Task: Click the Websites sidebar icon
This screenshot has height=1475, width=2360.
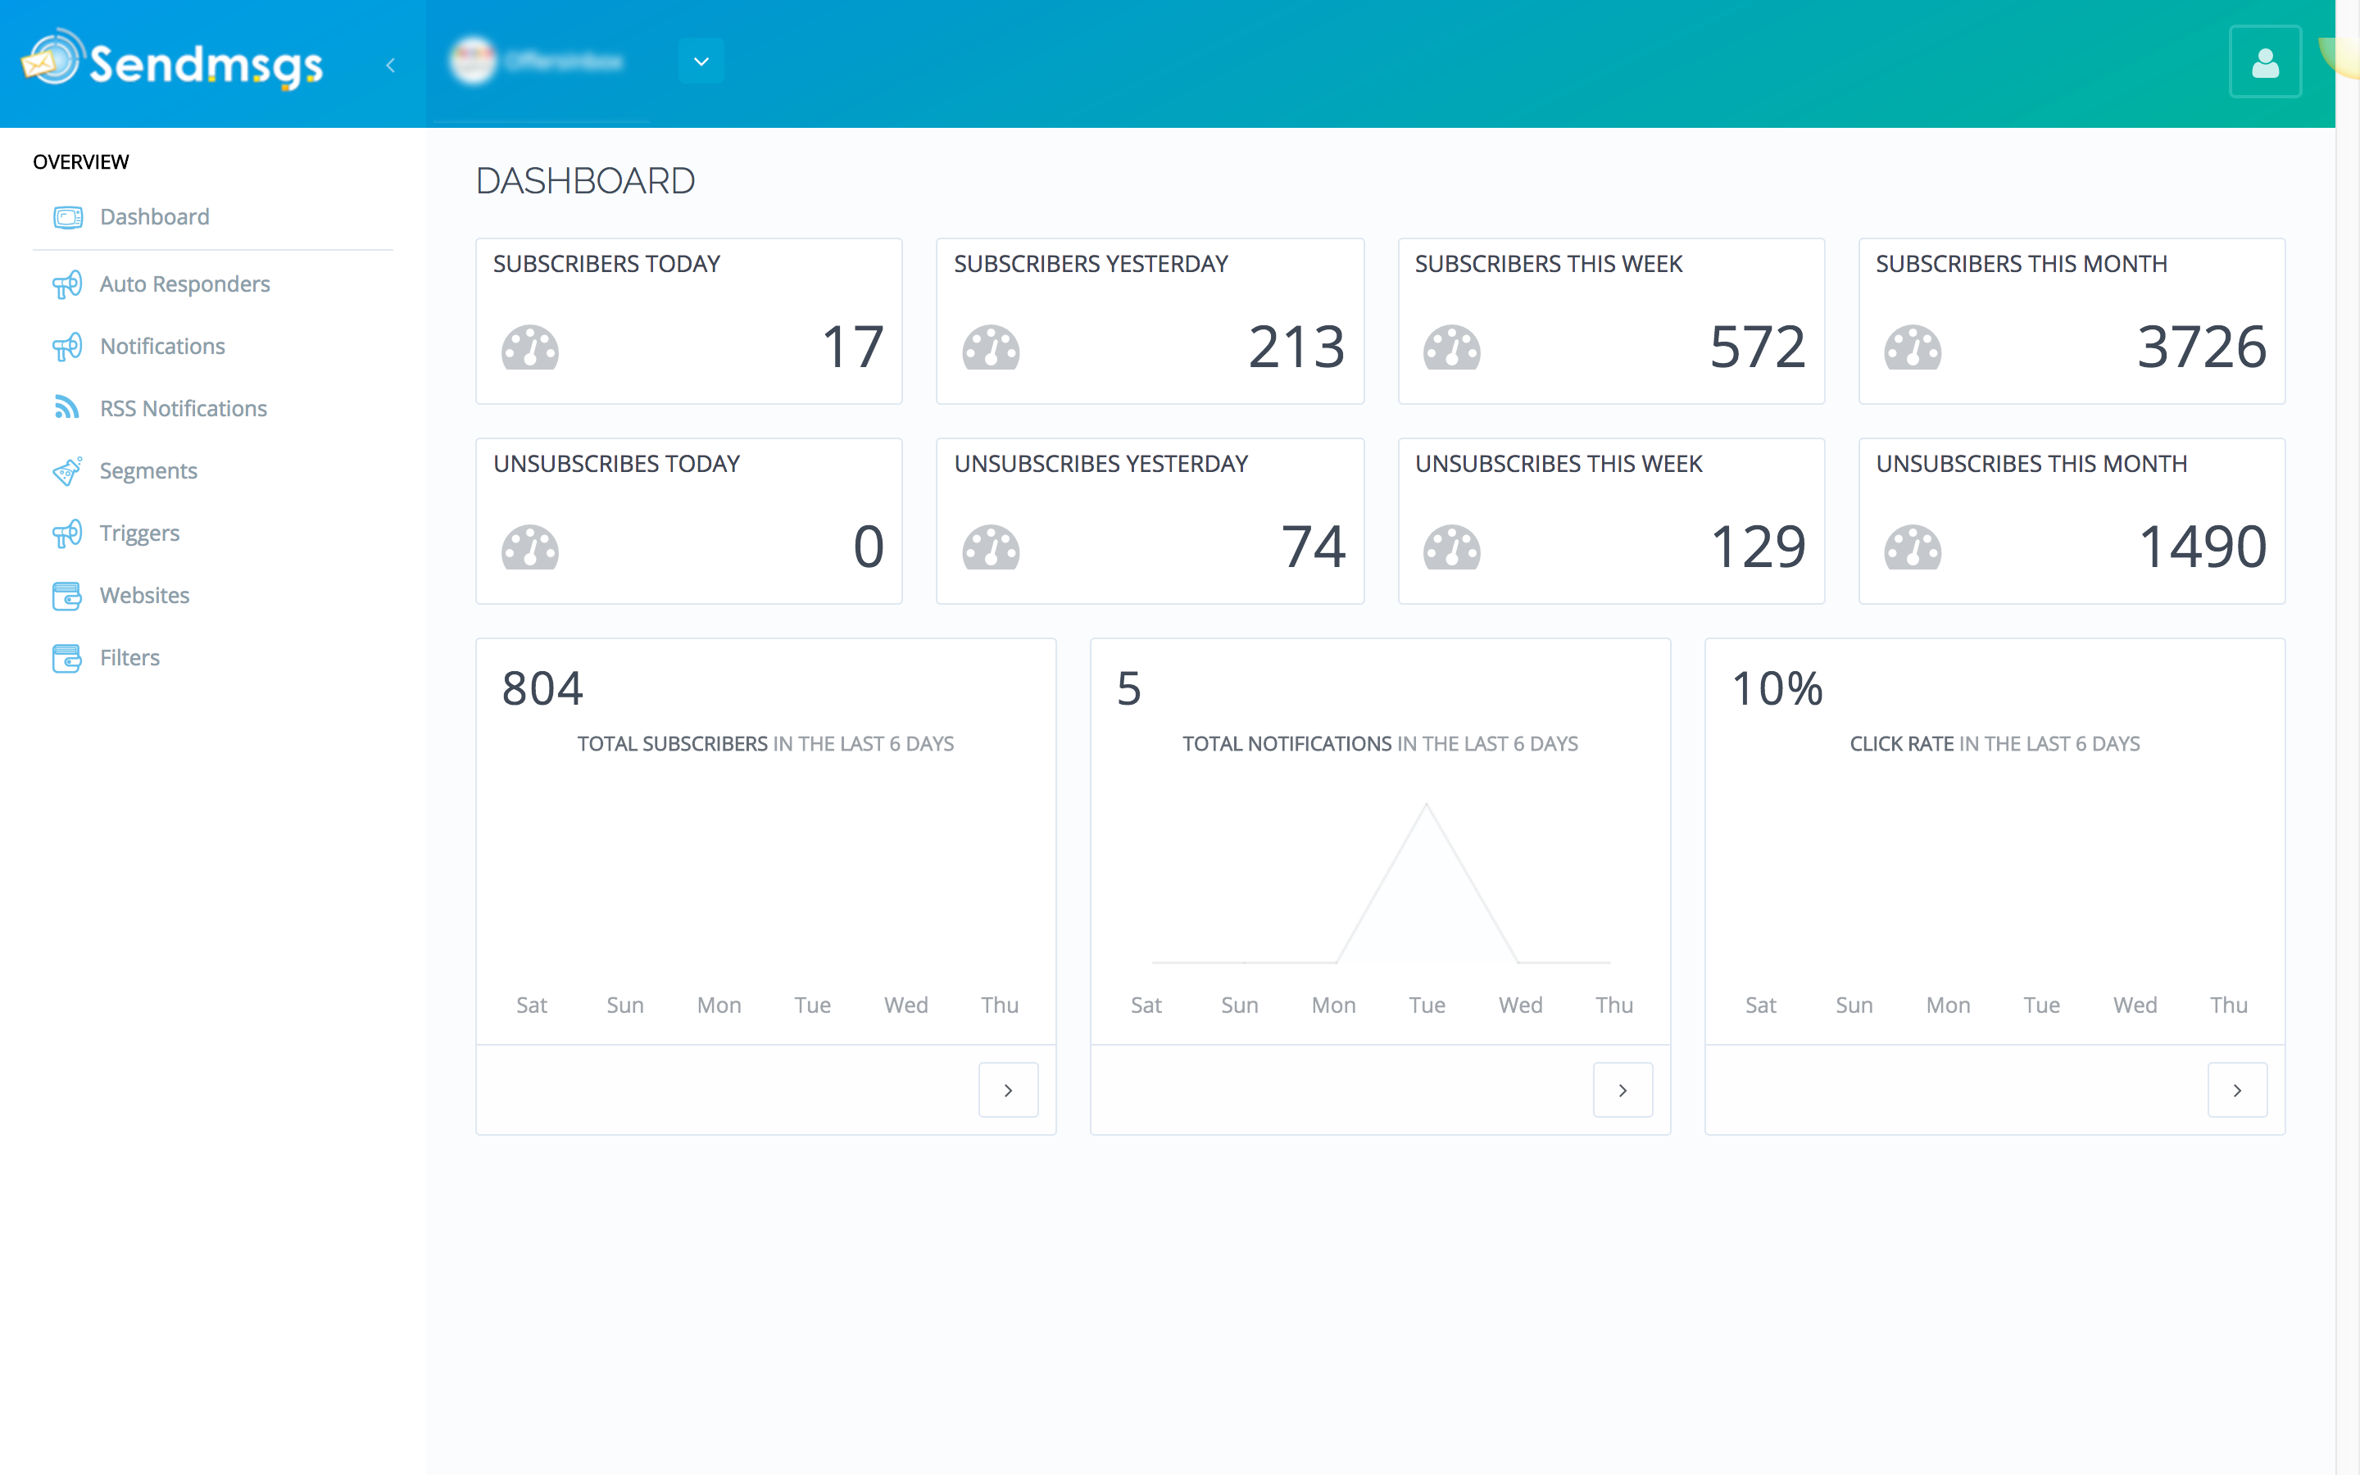Action: [x=66, y=595]
